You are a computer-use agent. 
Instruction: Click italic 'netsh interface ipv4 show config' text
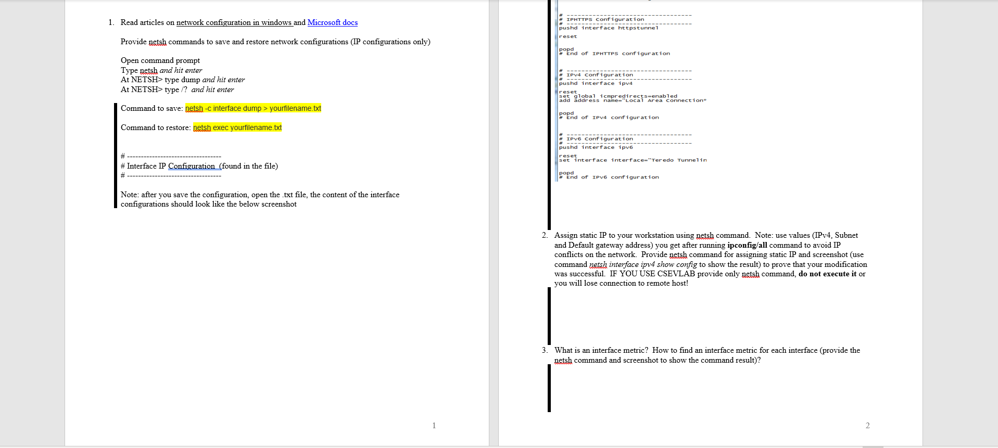(x=643, y=264)
